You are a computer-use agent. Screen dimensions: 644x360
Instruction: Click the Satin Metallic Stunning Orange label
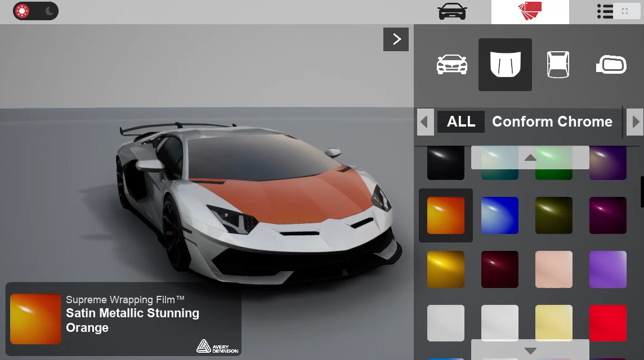point(133,320)
